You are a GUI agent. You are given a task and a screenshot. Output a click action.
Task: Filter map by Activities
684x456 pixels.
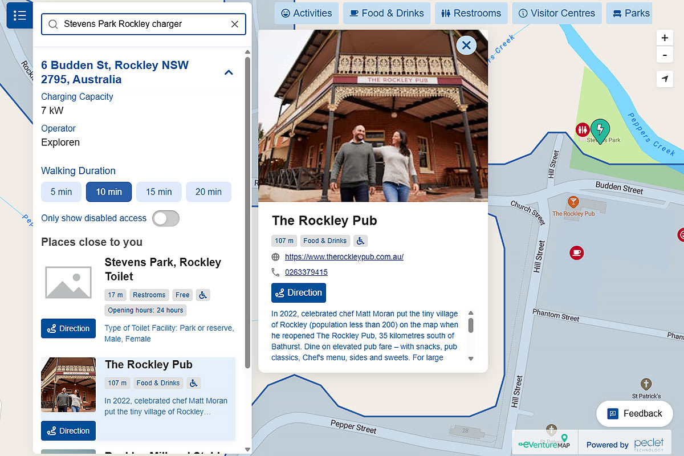coord(307,13)
